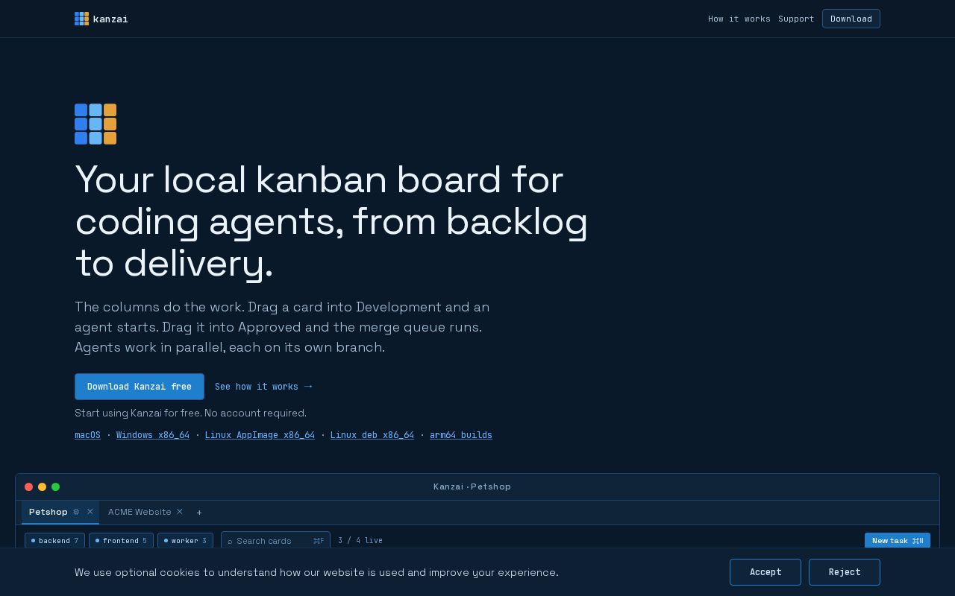Switch to the Petshop tab
The height and width of the screenshot is (596, 955).
[48, 512]
